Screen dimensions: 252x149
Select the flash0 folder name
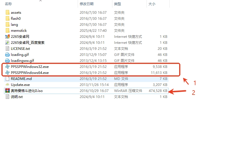16,19
